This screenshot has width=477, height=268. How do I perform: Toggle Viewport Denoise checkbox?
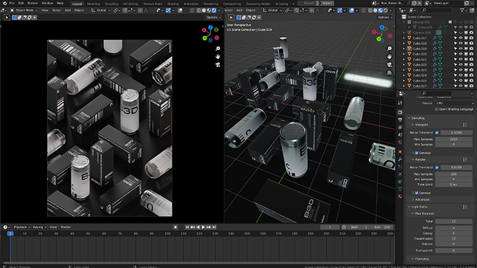pos(417,153)
